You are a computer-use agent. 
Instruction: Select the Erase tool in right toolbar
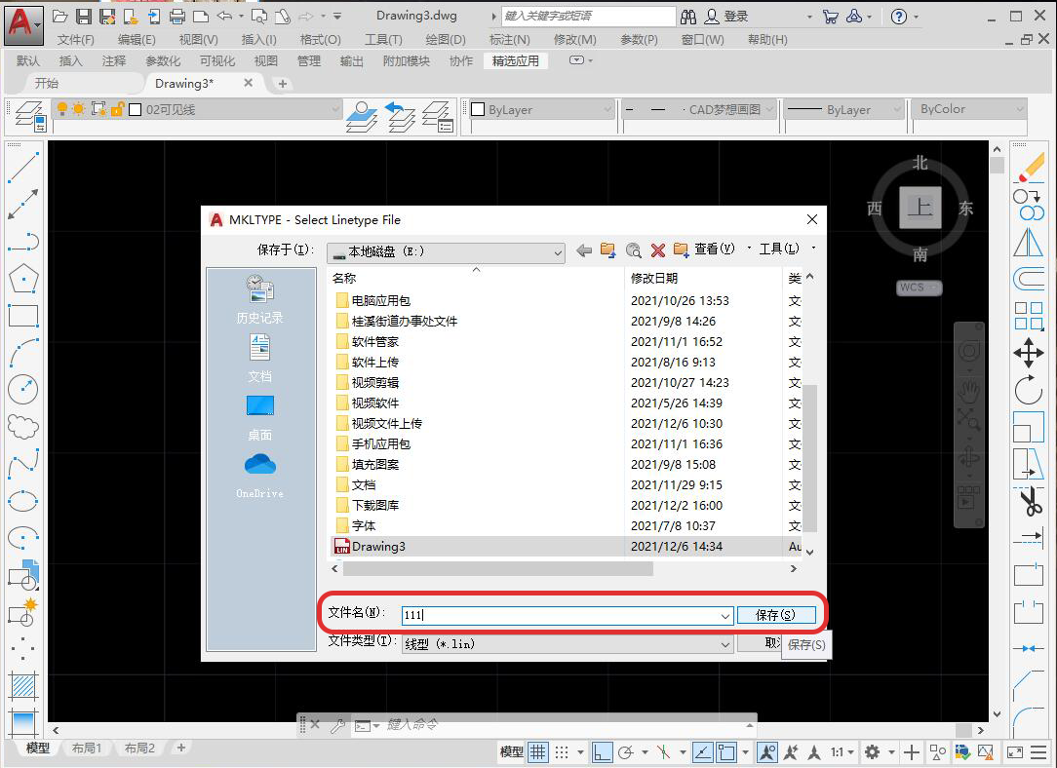pos(1029,167)
